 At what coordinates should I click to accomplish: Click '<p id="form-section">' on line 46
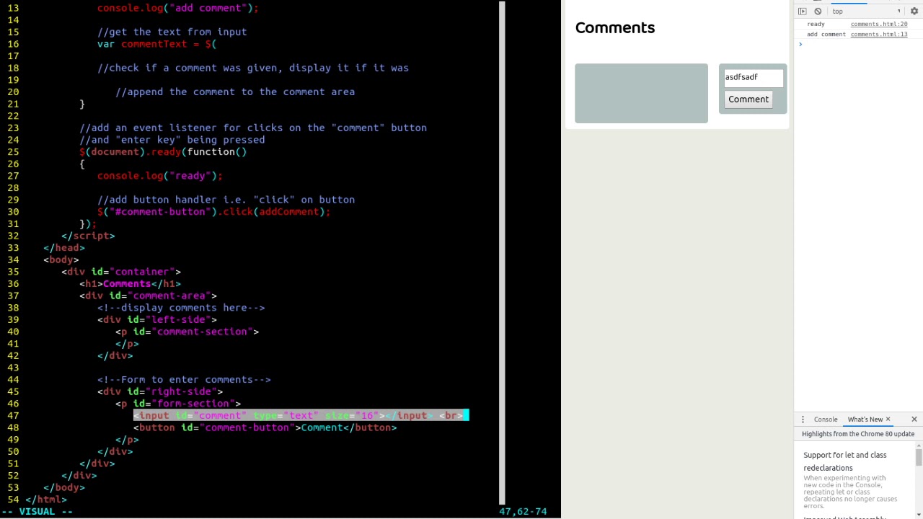(178, 404)
